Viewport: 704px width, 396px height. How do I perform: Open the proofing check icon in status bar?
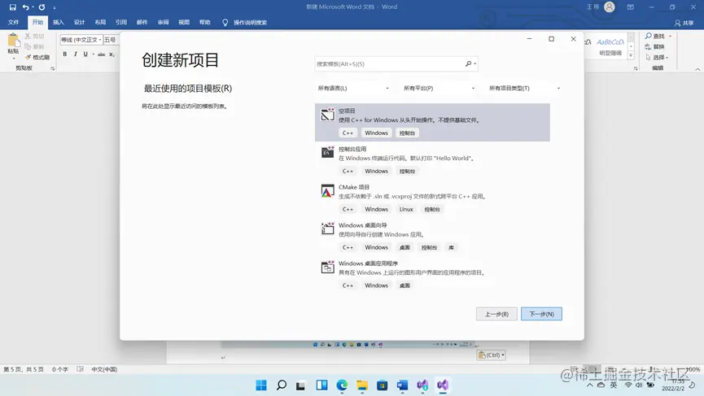click(x=81, y=369)
